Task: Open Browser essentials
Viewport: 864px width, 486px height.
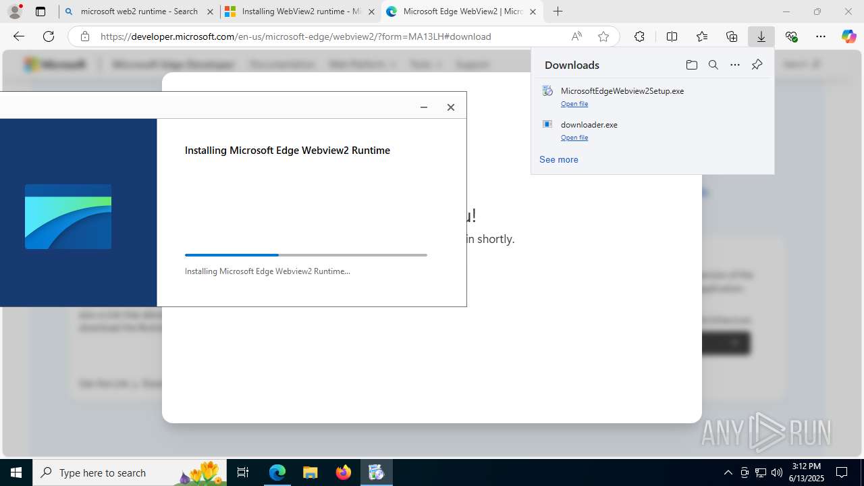Action: tap(791, 36)
